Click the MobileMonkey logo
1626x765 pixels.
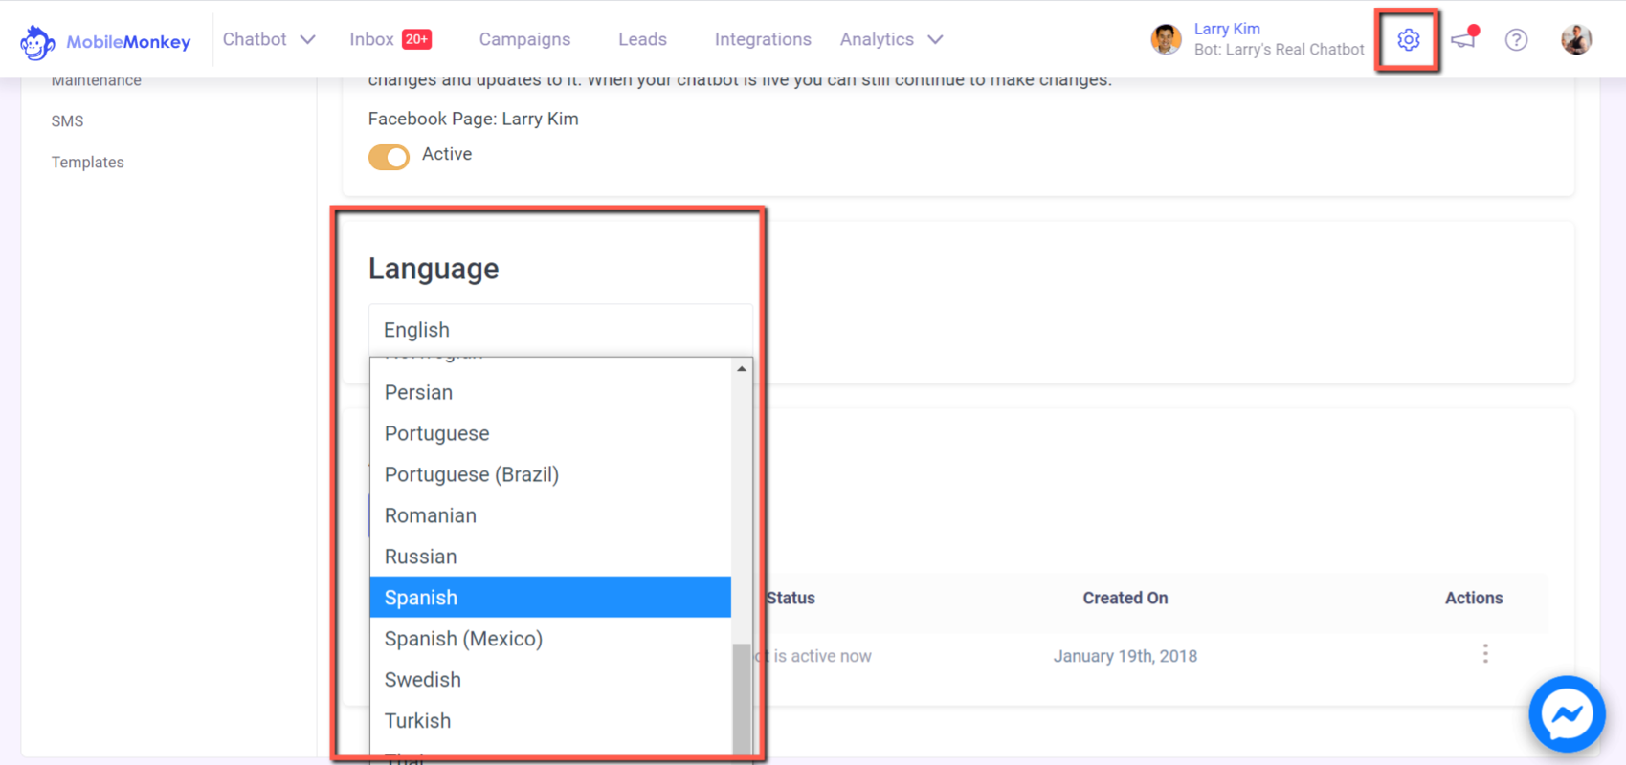(x=105, y=41)
